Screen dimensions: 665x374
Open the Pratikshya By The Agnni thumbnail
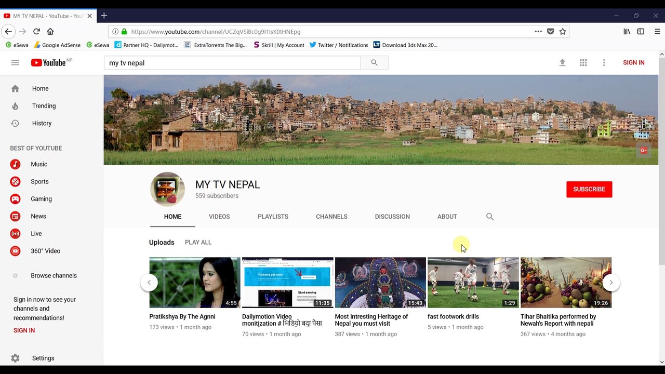195,283
